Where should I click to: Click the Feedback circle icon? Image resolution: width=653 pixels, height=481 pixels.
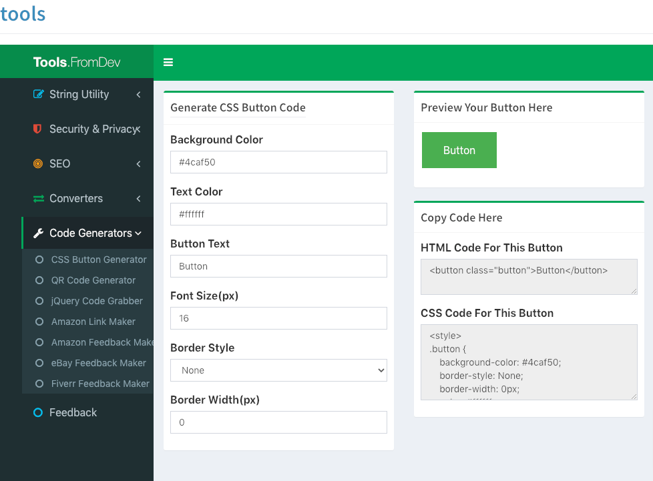point(38,412)
